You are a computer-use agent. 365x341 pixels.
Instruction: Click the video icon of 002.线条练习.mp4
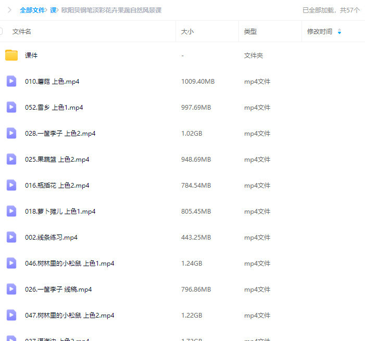(11, 237)
